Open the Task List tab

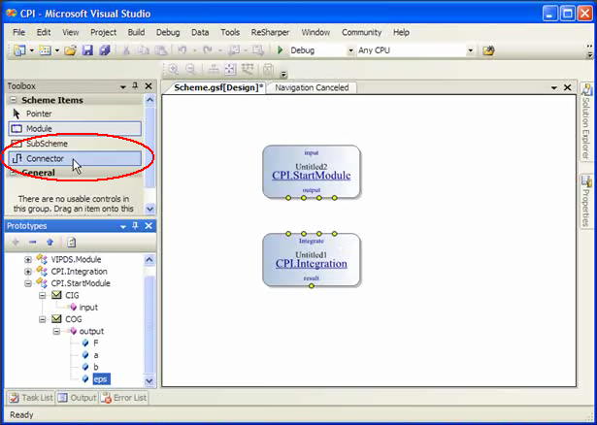(x=31, y=398)
